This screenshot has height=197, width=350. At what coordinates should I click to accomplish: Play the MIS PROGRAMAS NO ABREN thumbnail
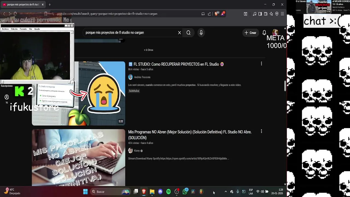point(78,158)
